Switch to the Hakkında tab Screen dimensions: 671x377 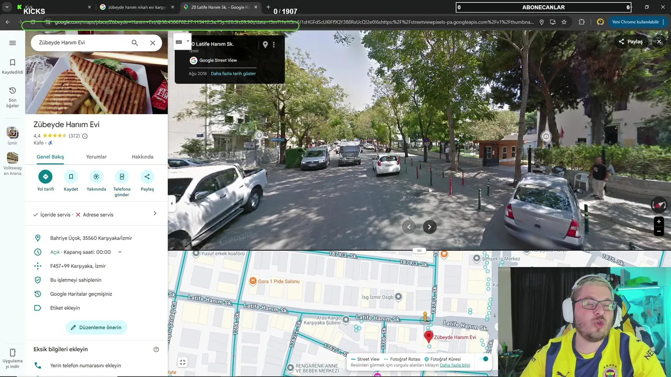click(x=143, y=157)
